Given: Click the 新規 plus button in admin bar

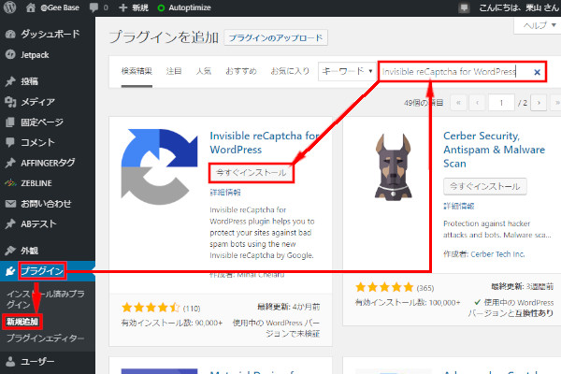Looking at the screenshot, I should (x=134, y=7).
